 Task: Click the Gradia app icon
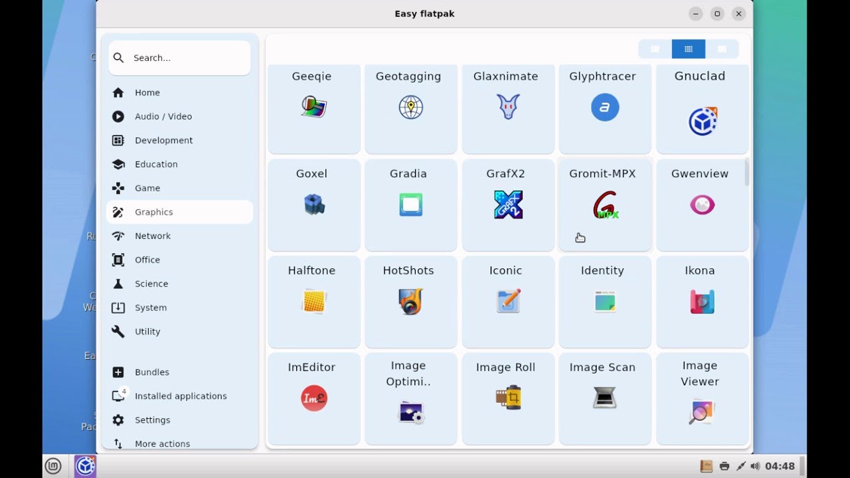(411, 204)
